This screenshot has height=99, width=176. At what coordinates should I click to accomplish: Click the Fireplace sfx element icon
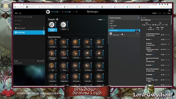pyautogui.click(x=63, y=24)
